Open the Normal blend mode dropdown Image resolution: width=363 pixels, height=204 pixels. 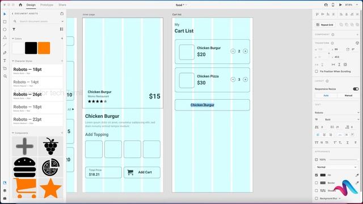point(337,167)
